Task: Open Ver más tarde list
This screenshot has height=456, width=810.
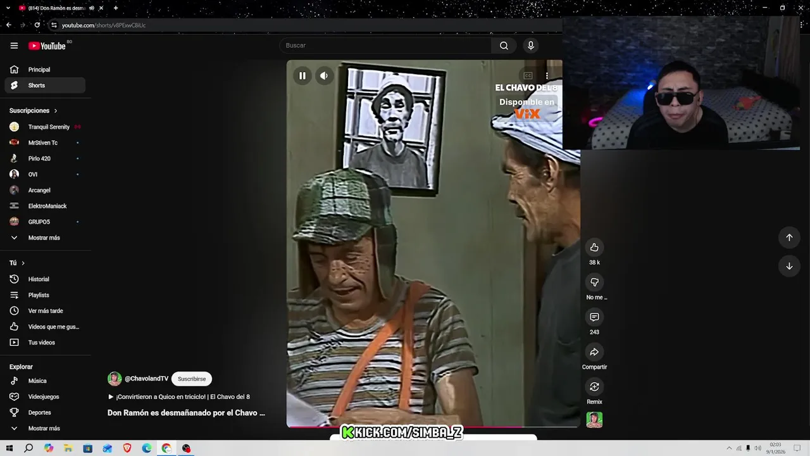Action: [x=45, y=311]
